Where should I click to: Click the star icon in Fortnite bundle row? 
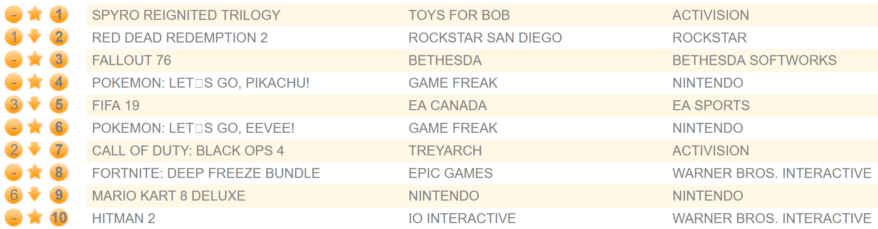tap(35, 173)
